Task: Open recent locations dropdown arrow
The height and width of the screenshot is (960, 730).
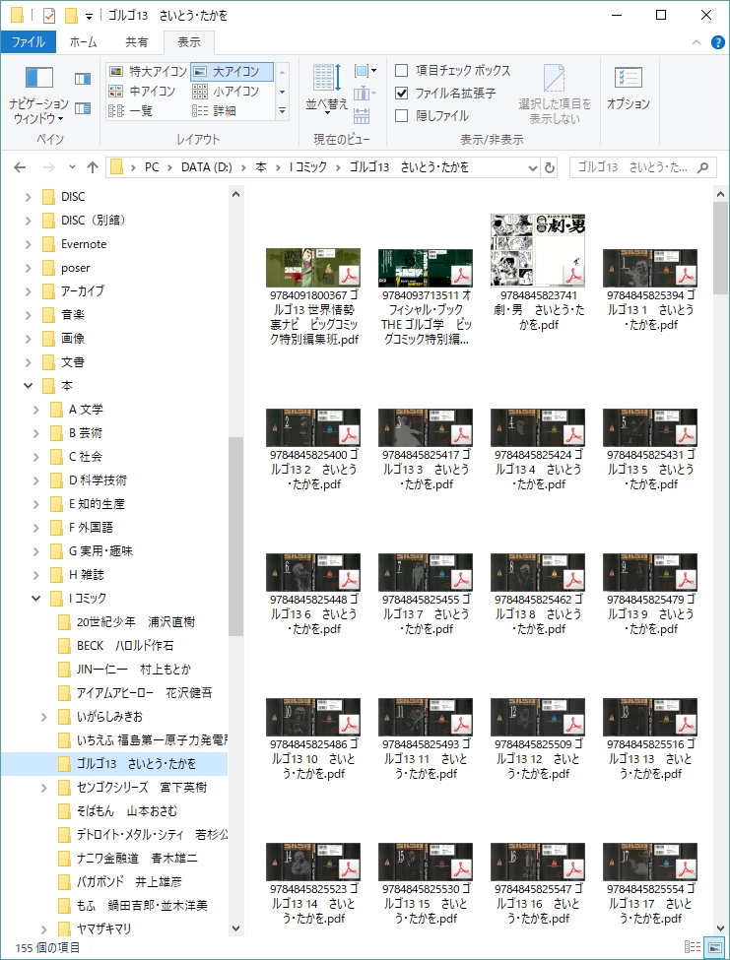Action: (72, 167)
